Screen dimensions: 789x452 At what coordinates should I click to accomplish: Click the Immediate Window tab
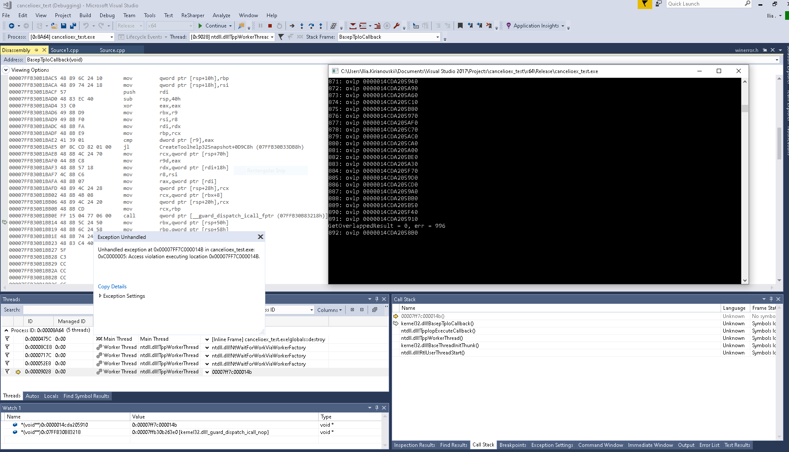[650, 445]
